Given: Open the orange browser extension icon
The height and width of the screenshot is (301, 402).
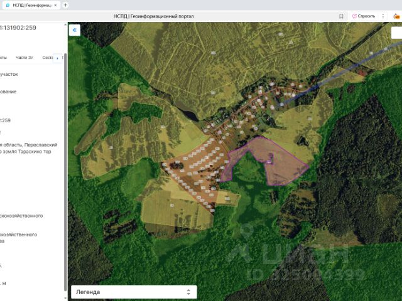Looking at the screenshot, I should (x=397, y=16).
